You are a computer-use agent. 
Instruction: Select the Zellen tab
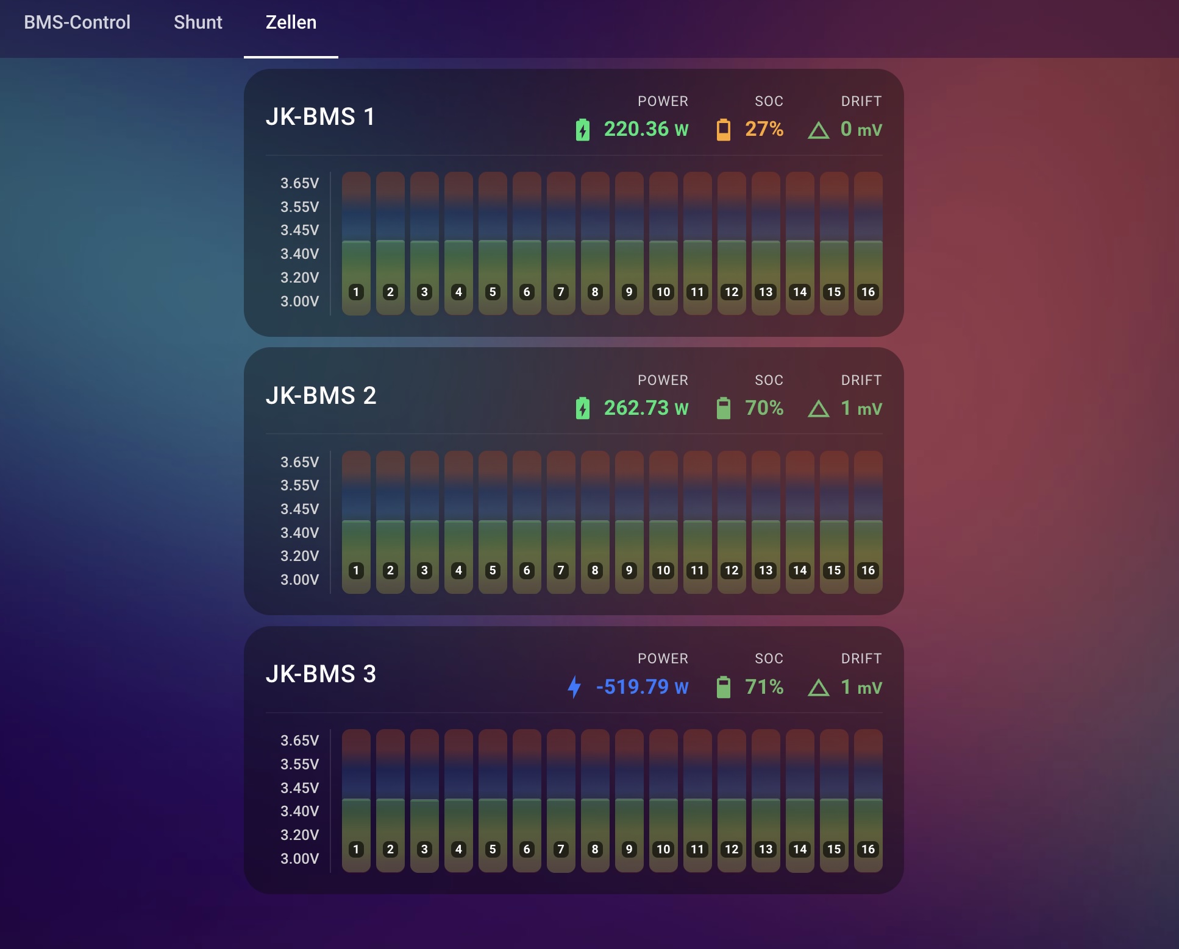click(291, 23)
